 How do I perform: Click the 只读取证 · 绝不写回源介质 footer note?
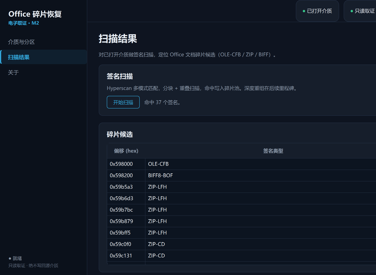click(33, 265)
